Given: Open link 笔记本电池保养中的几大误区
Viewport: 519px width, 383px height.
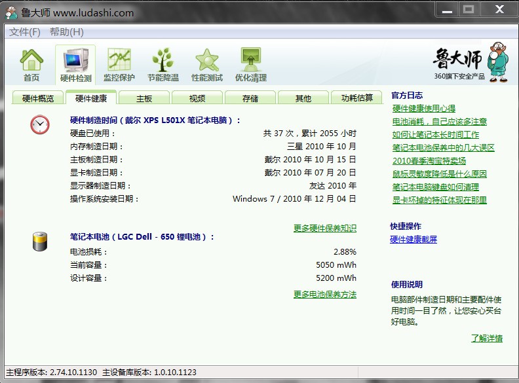Looking at the screenshot, I should (x=443, y=147).
